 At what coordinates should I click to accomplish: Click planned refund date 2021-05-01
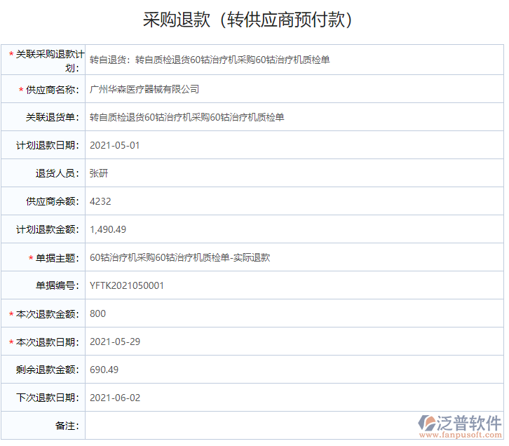[x=114, y=145]
